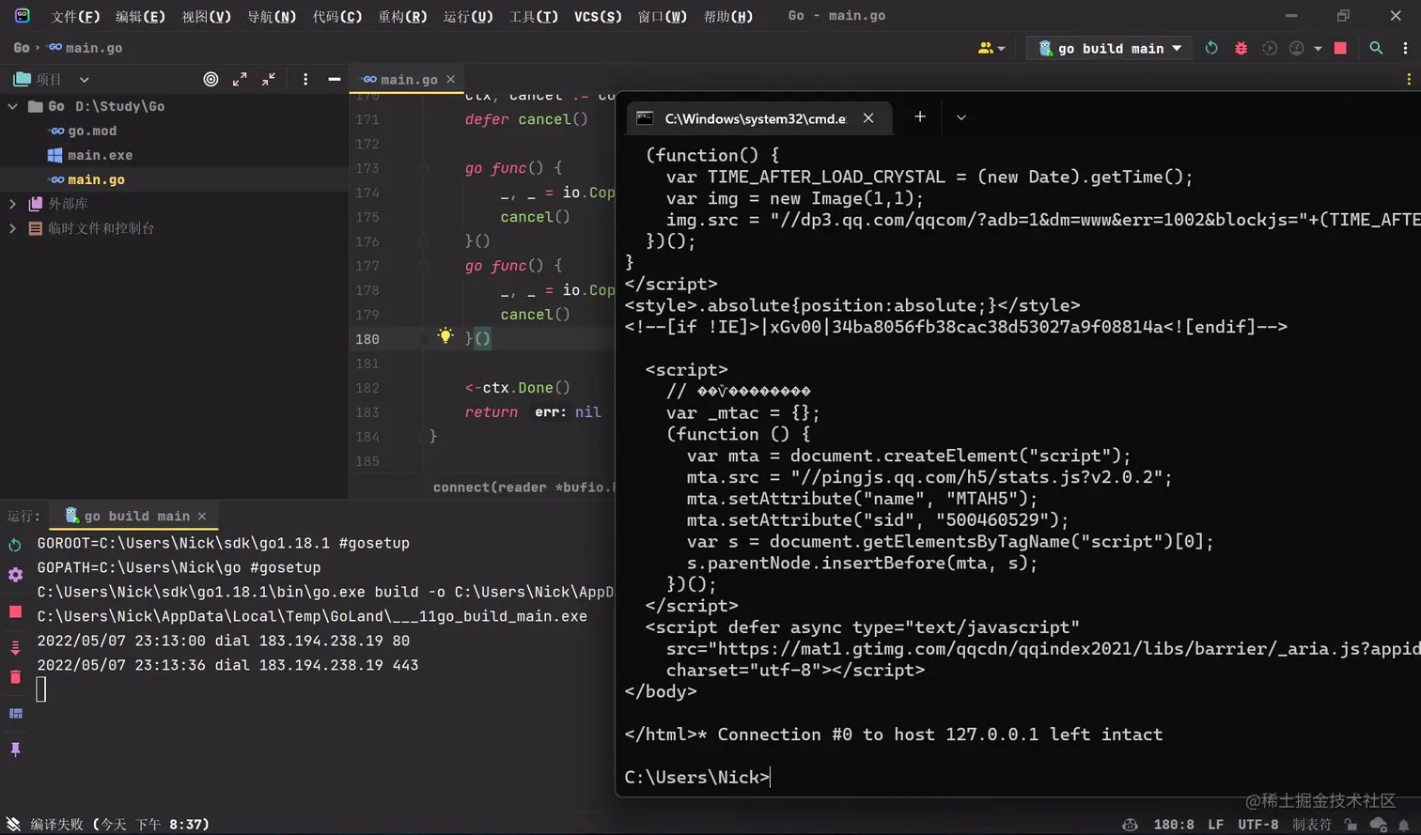Open the 帮助(H) menu
Viewport: 1421px width, 835px height.
pyautogui.click(x=728, y=16)
